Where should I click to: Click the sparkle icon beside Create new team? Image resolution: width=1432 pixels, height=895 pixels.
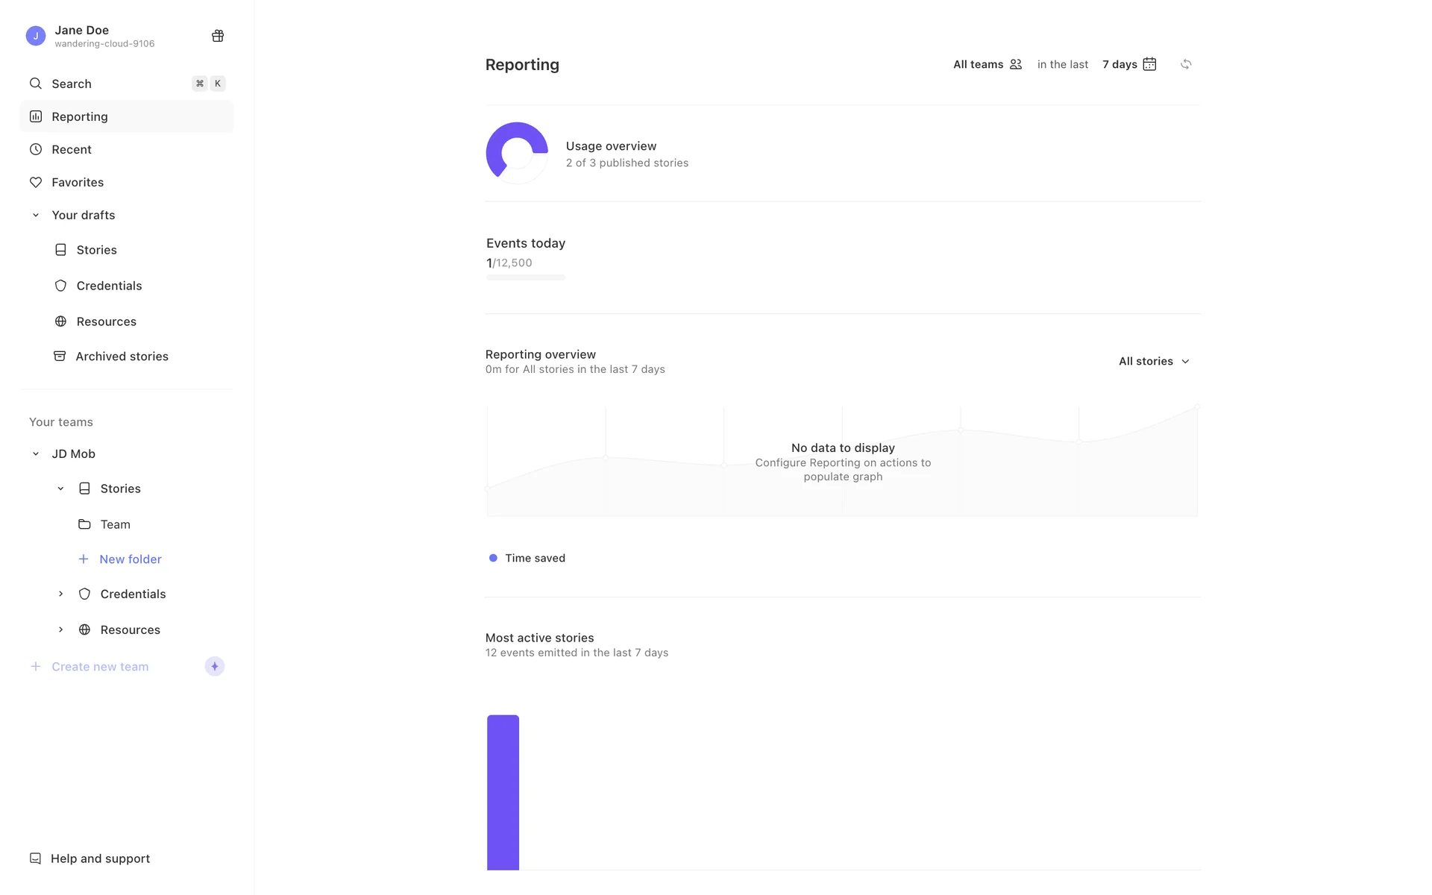(x=215, y=666)
